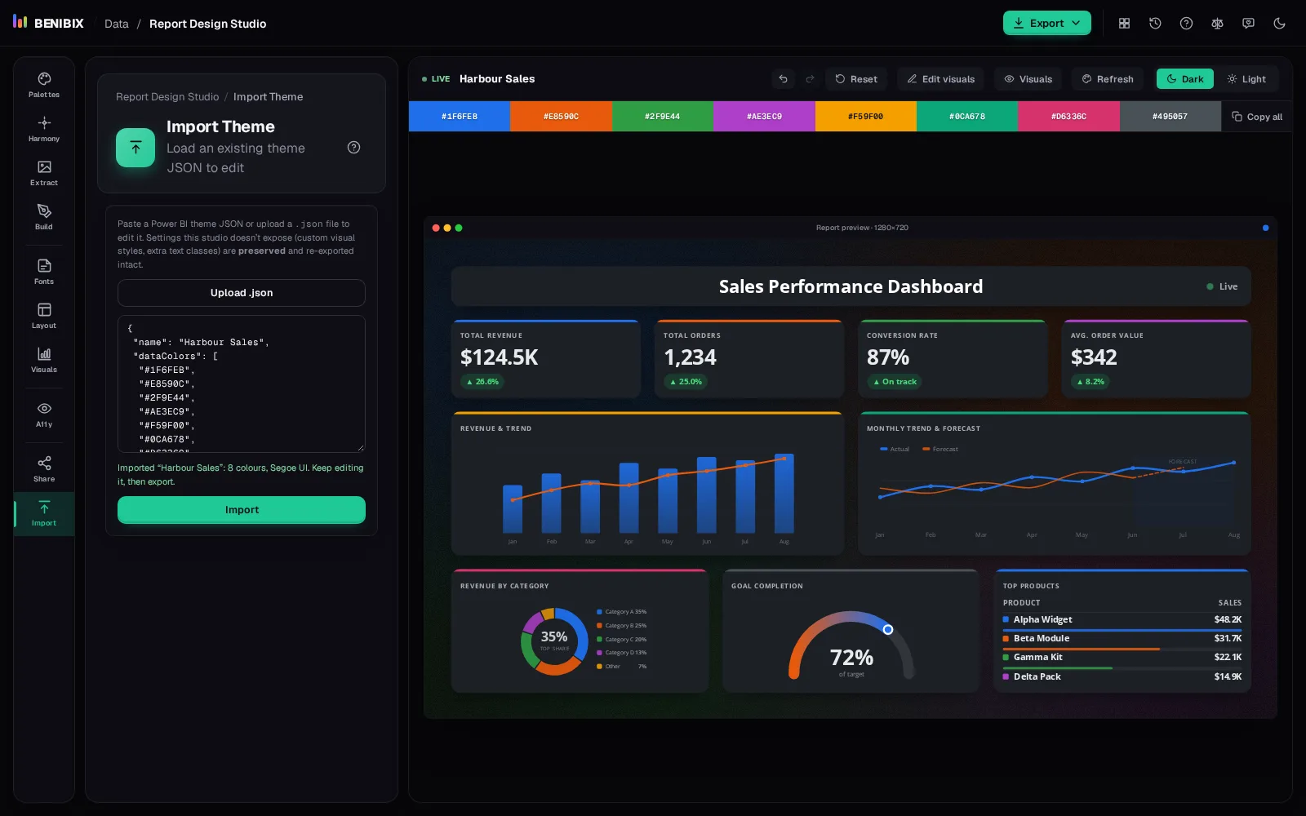The image size is (1306, 816).
Task: Click the balance scale icon
Action: click(x=1217, y=24)
